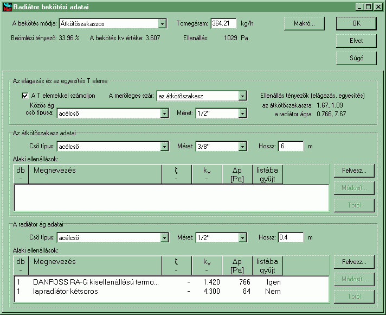Click the Δp value 766
386x315 pixels.
point(245,282)
